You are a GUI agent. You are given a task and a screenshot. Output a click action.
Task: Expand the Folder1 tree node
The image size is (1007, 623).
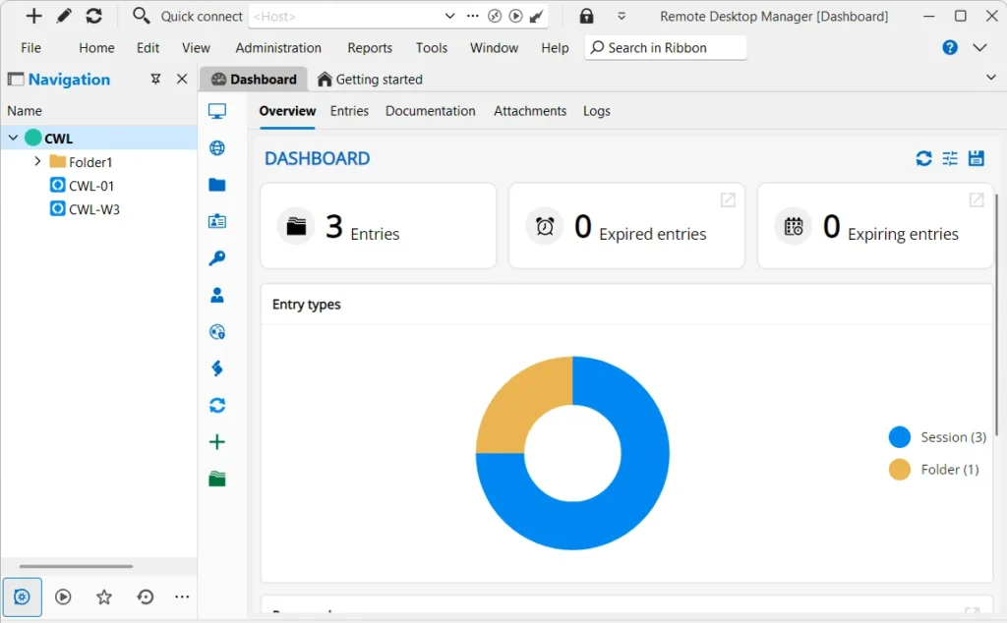37,161
